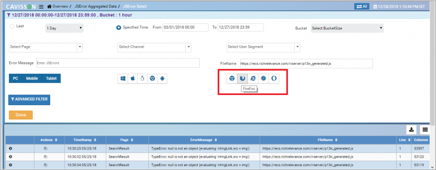The image size is (436, 170).
Task: Click action icon in 10:30:25 row
Action: [x=45, y=149]
